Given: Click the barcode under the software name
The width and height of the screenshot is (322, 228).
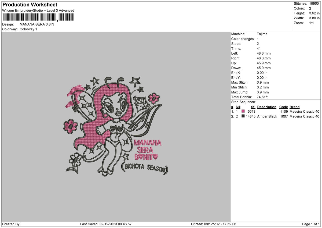Looking at the screenshot, I should (x=38, y=17).
